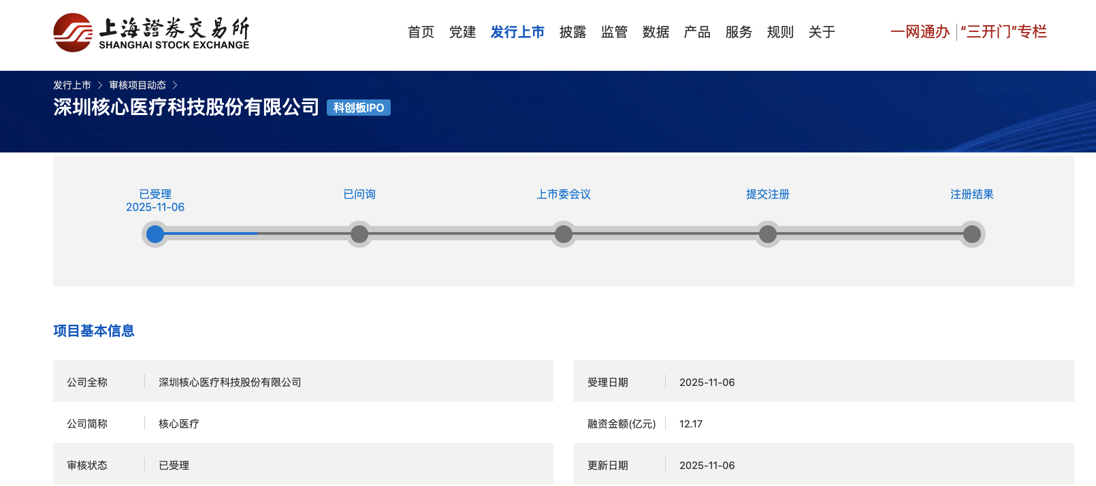Open the 数据 navigation menu
The height and width of the screenshot is (486, 1096).
(656, 32)
